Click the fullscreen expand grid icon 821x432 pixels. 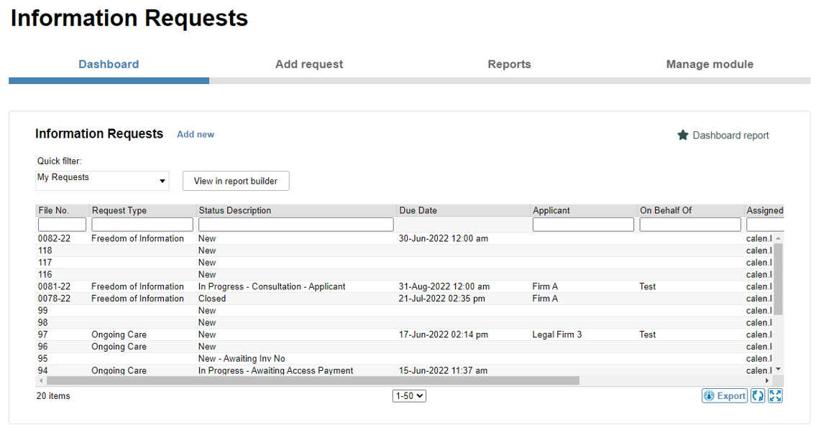point(776,396)
